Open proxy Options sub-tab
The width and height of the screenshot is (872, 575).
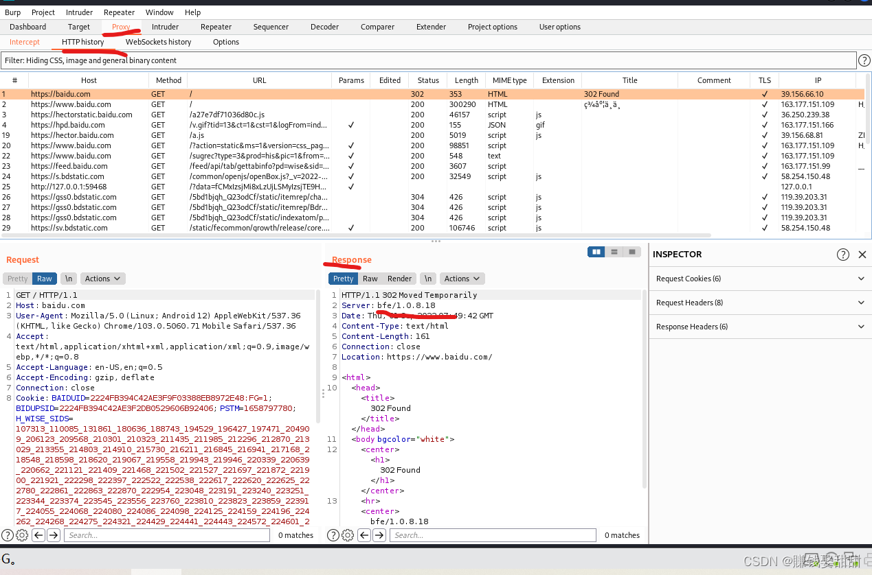226,42
